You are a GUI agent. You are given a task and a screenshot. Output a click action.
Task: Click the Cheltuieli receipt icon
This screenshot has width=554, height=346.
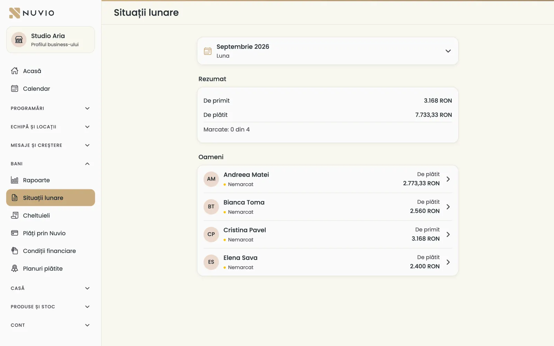15,215
